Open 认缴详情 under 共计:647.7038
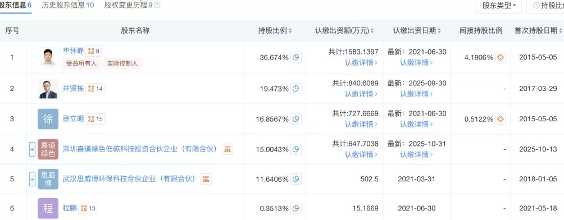 pos(361,154)
